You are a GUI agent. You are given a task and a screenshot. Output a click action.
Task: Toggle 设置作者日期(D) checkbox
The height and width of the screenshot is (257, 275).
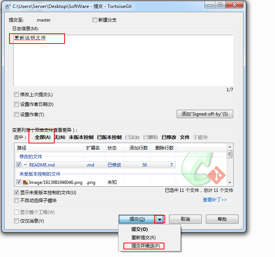16,104
